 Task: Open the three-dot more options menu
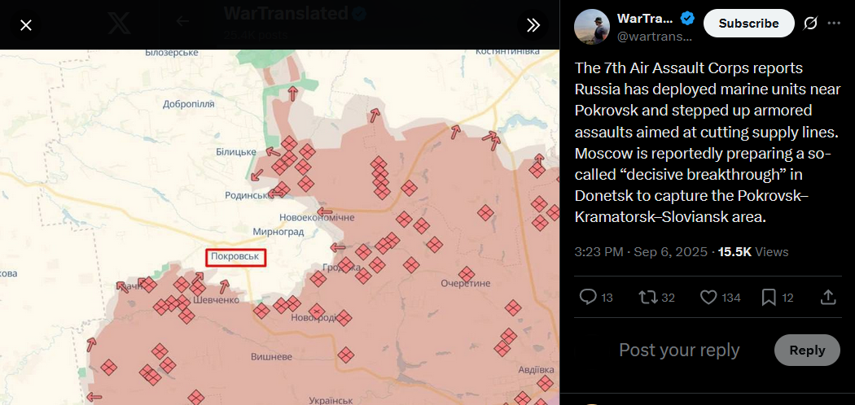(x=834, y=24)
